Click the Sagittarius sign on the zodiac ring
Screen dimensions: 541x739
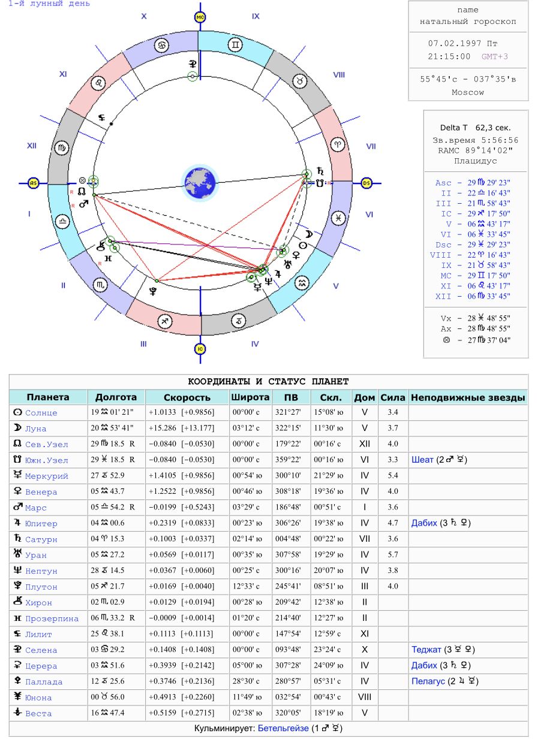pos(163,322)
